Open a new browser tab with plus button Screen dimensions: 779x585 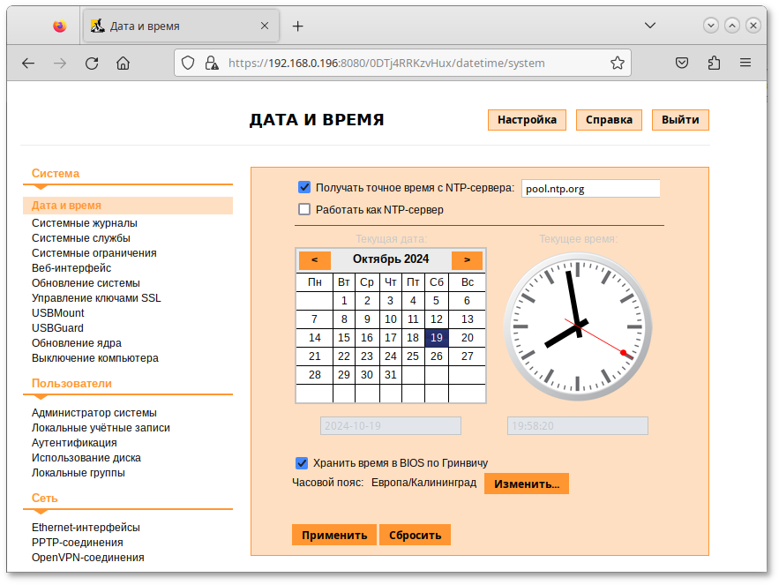pos(297,25)
